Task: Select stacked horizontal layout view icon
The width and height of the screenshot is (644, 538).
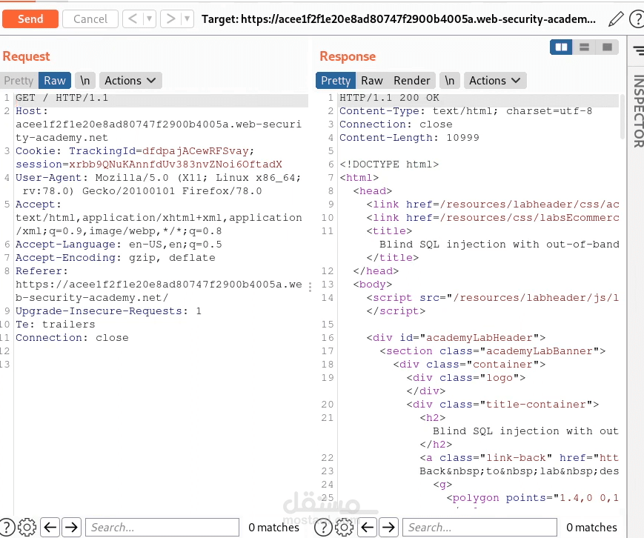Action: click(x=584, y=47)
